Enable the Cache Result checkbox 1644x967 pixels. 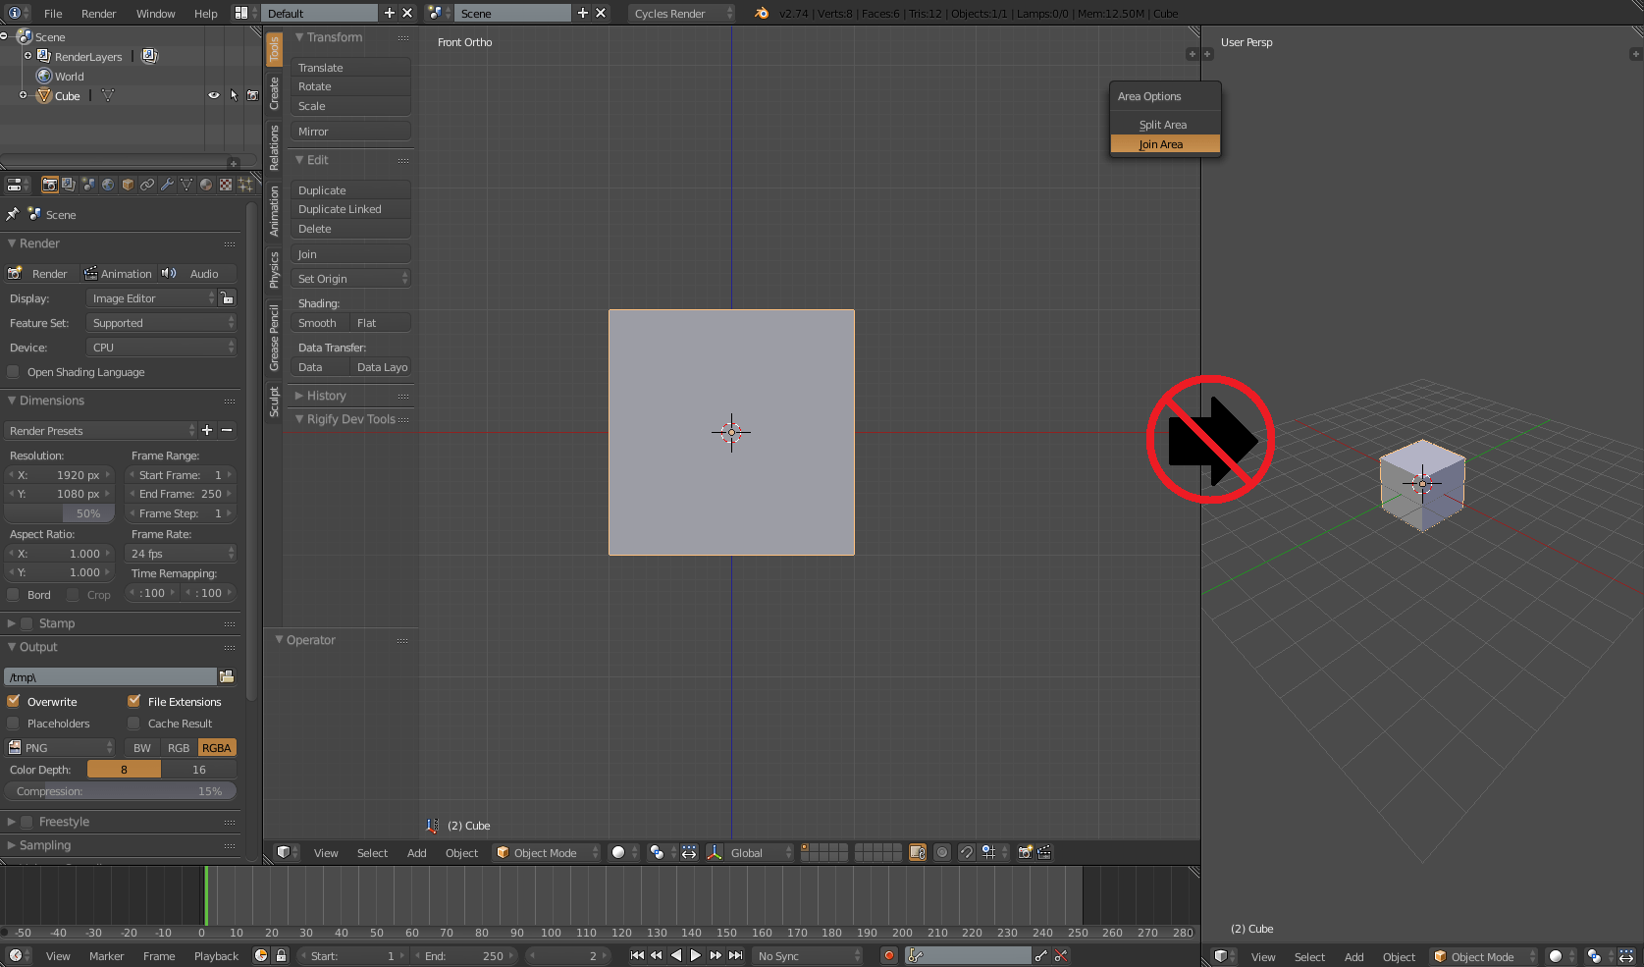133,724
